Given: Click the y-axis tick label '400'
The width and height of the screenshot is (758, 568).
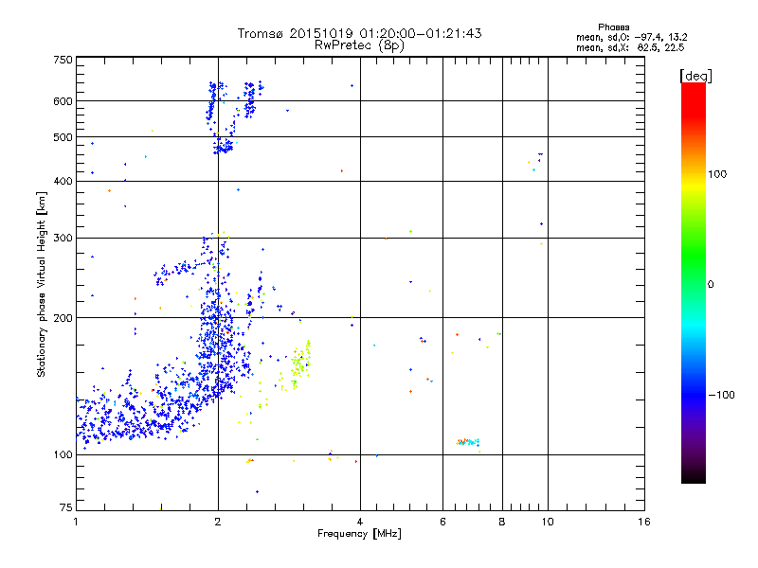Looking at the screenshot, I should (63, 182).
